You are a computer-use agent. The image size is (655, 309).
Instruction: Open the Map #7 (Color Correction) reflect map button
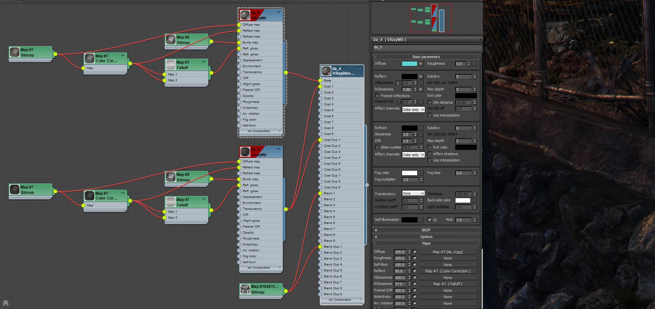448,271
